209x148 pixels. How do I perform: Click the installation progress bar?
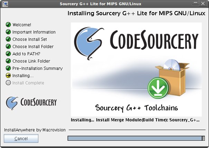click(x=136, y=138)
